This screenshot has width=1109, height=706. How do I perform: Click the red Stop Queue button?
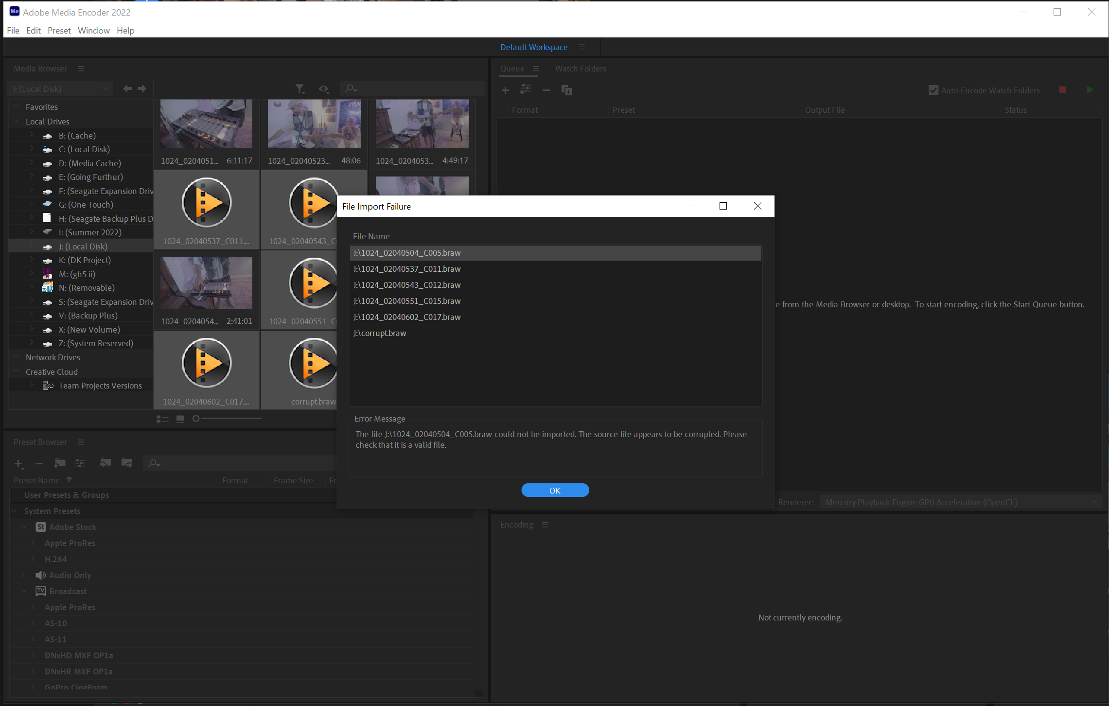coord(1062,90)
